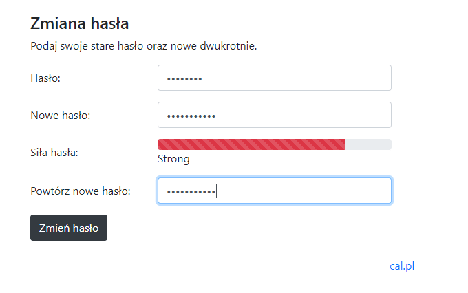This screenshot has width=468, height=293.
Task: Focus the Hasło old password field
Action: [275, 78]
